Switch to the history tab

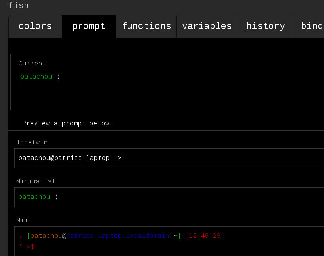pyautogui.click(x=266, y=27)
